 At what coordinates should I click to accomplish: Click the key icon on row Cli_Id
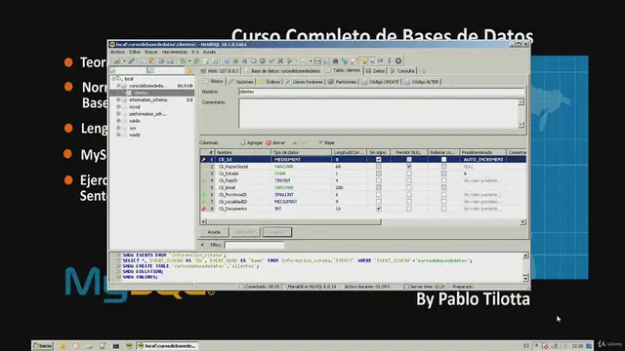pyautogui.click(x=204, y=159)
